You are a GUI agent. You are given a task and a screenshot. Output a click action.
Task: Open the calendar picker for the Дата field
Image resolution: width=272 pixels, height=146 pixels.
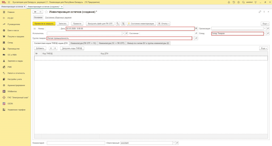pyautogui.click(x=196, y=28)
